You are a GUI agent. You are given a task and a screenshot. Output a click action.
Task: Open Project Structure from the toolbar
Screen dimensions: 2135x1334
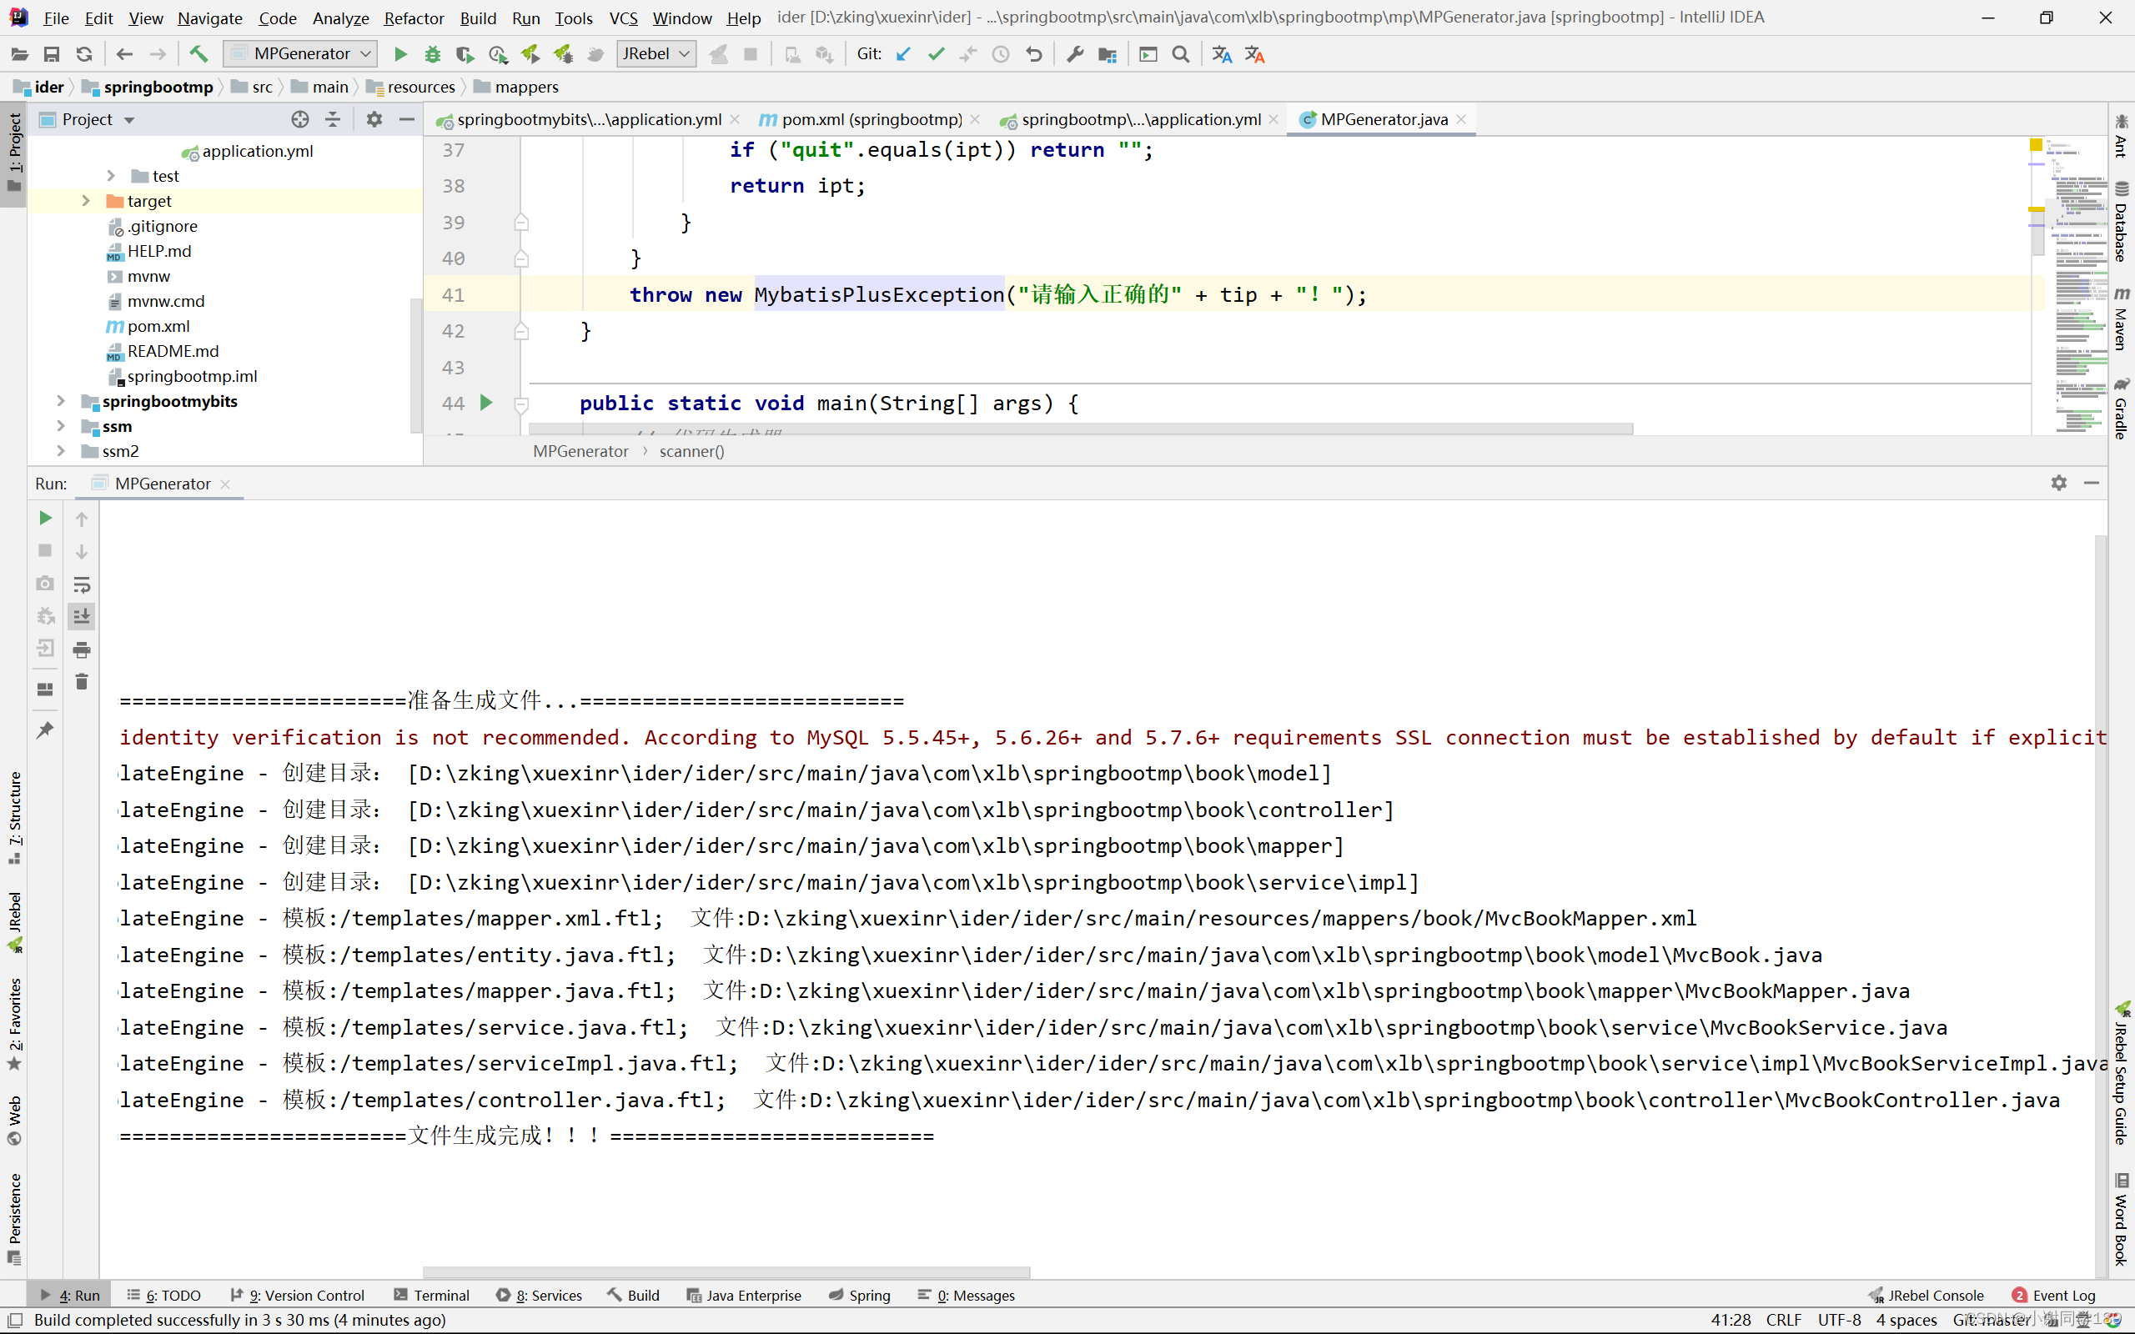[x=1108, y=54]
